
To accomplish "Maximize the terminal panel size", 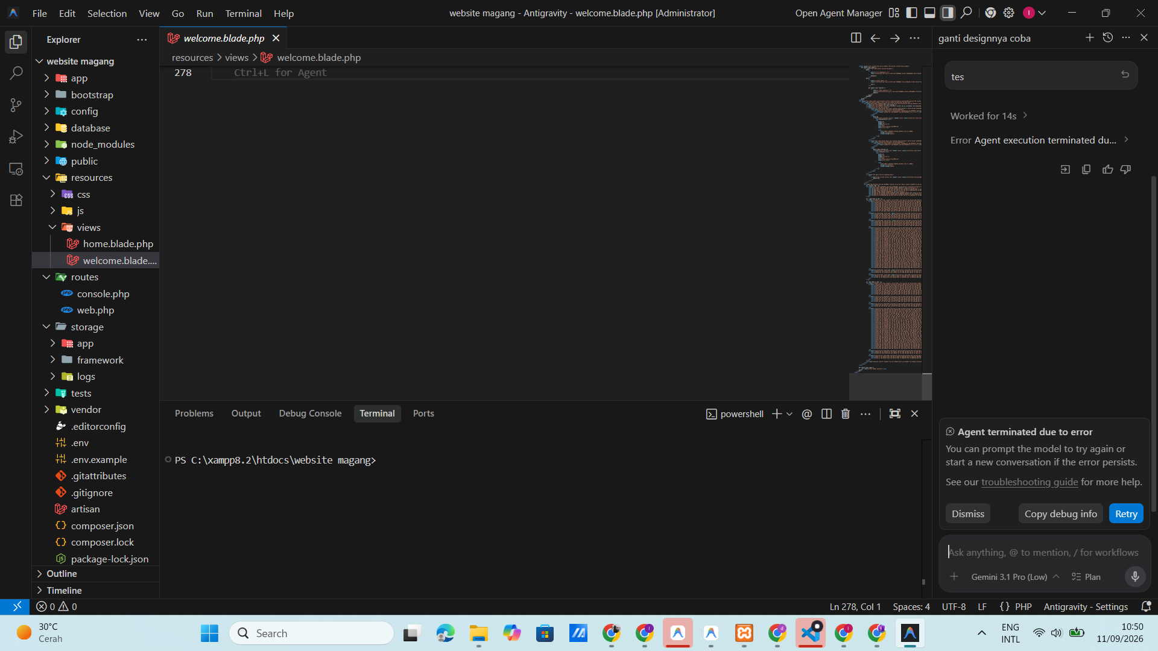I will (895, 414).
